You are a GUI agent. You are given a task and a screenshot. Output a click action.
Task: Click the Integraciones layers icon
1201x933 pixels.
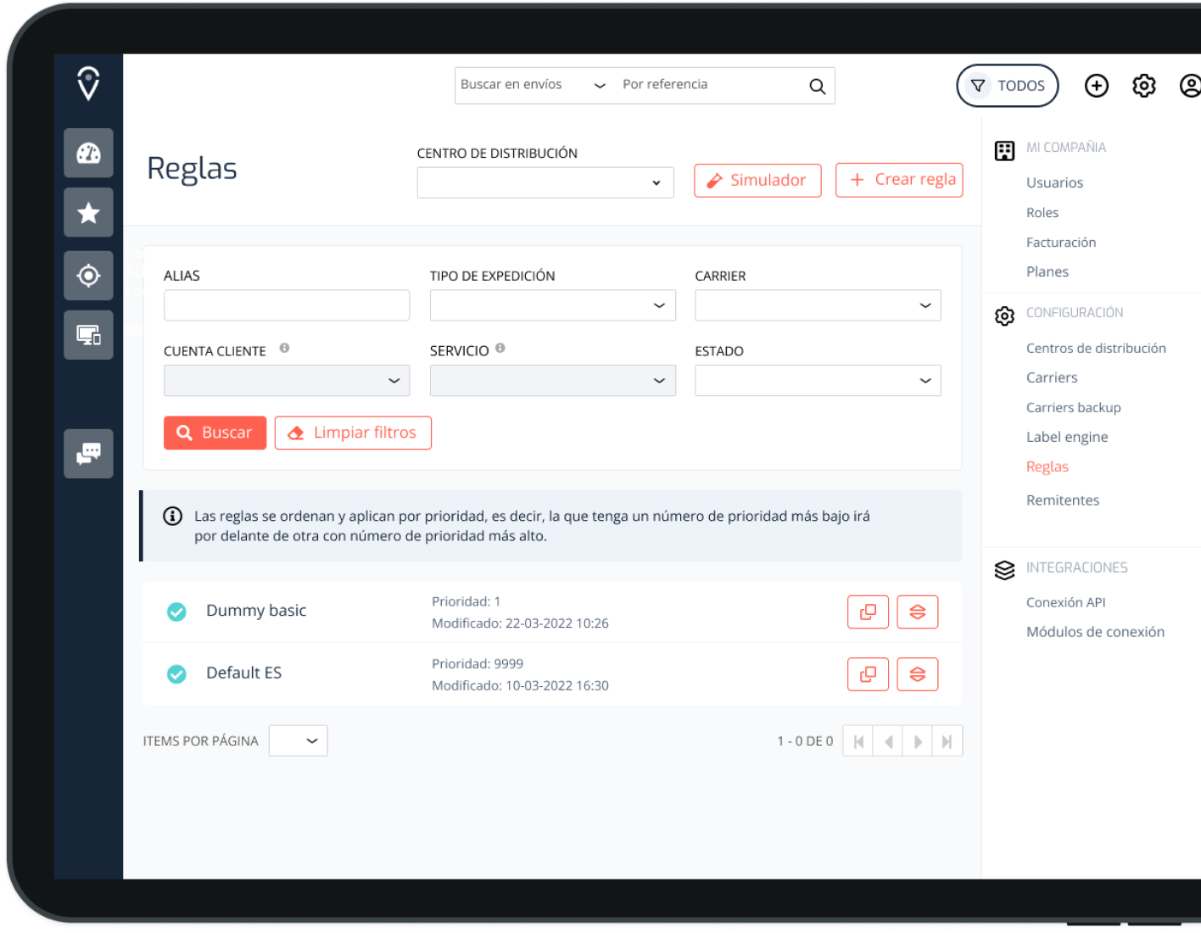tap(1004, 570)
